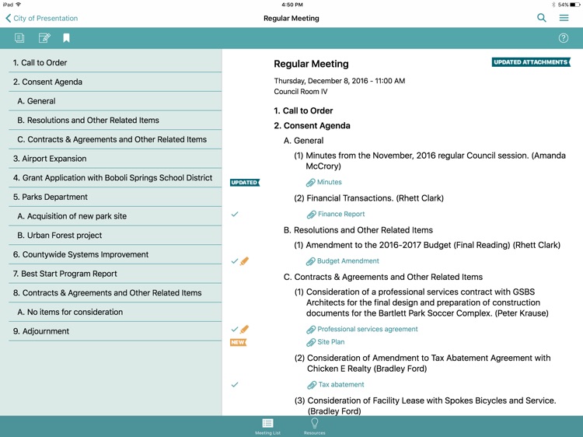This screenshot has width=583, height=437.
Task: Tap the paperclip icon beside Site Plan
Action: [311, 342]
